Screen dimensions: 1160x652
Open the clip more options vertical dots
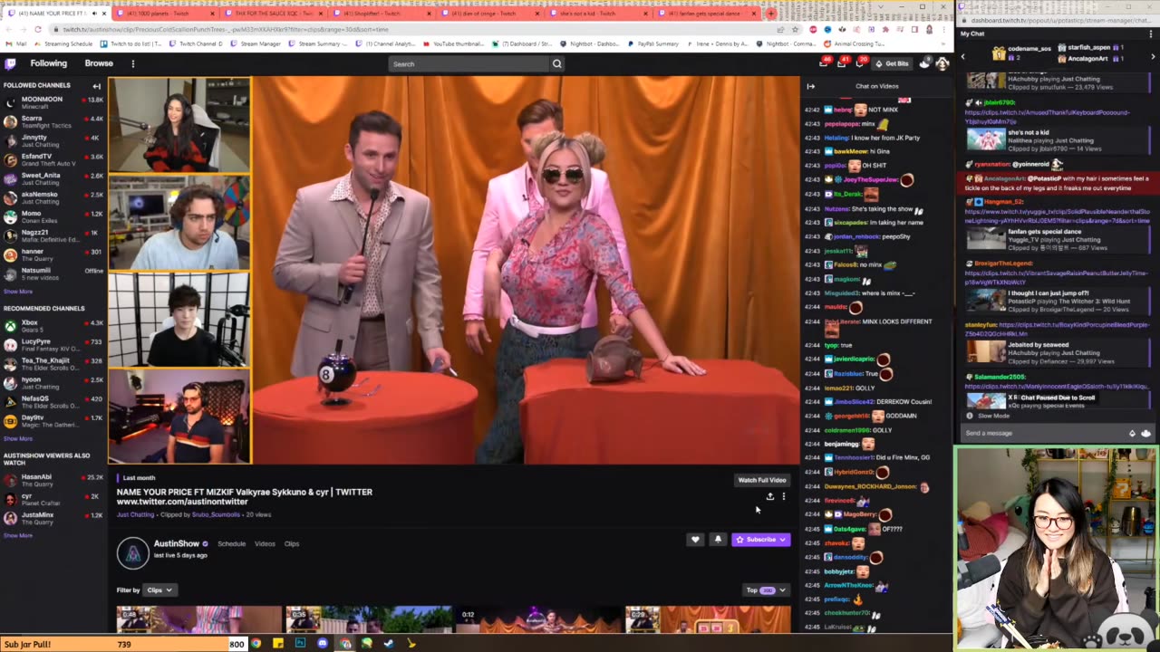[x=784, y=496]
